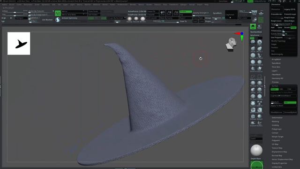Click the Mirror And Weld button
Image resolution: width=300 pixels, height=169 pixels.
click(74, 15)
